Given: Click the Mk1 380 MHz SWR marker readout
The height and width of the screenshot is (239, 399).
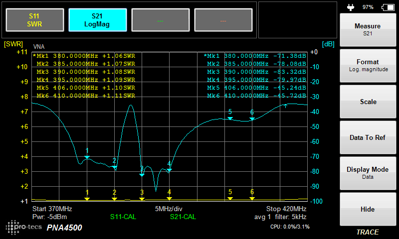Looking at the screenshot, I should click(x=84, y=56).
